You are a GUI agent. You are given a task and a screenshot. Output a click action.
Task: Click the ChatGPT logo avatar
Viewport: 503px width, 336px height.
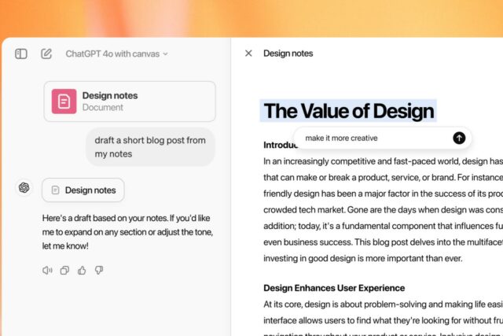(x=24, y=187)
